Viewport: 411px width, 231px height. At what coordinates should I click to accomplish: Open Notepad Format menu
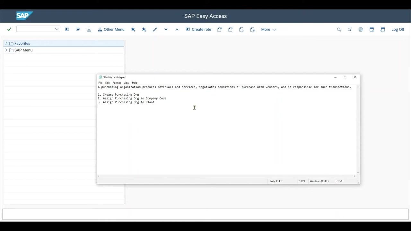(117, 83)
